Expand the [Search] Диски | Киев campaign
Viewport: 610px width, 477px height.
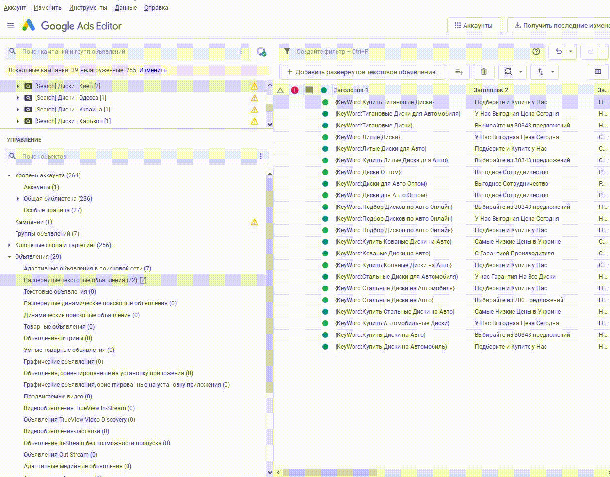18,86
